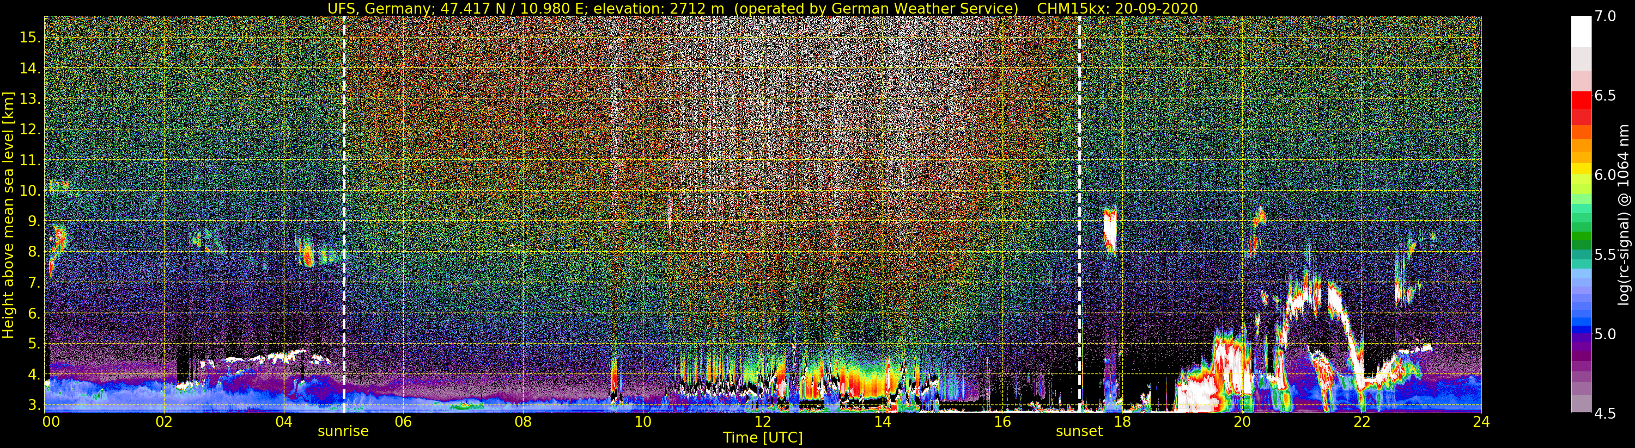
Task: Click the 3. height tick label
Action: (x=34, y=405)
